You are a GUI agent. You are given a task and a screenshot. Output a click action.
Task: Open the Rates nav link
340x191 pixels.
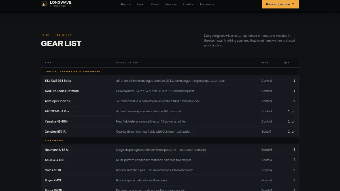pyautogui.click(x=155, y=4)
